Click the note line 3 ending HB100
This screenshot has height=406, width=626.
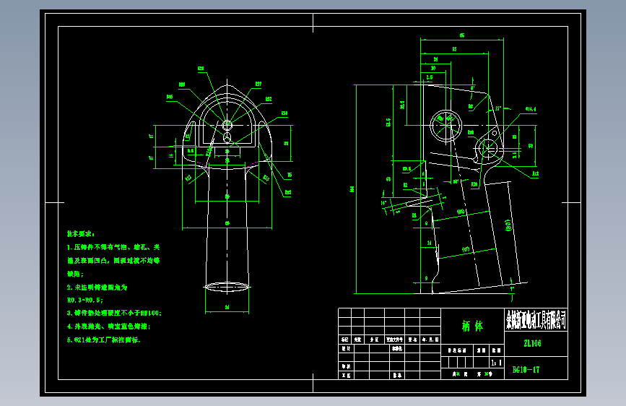(114, 313)
